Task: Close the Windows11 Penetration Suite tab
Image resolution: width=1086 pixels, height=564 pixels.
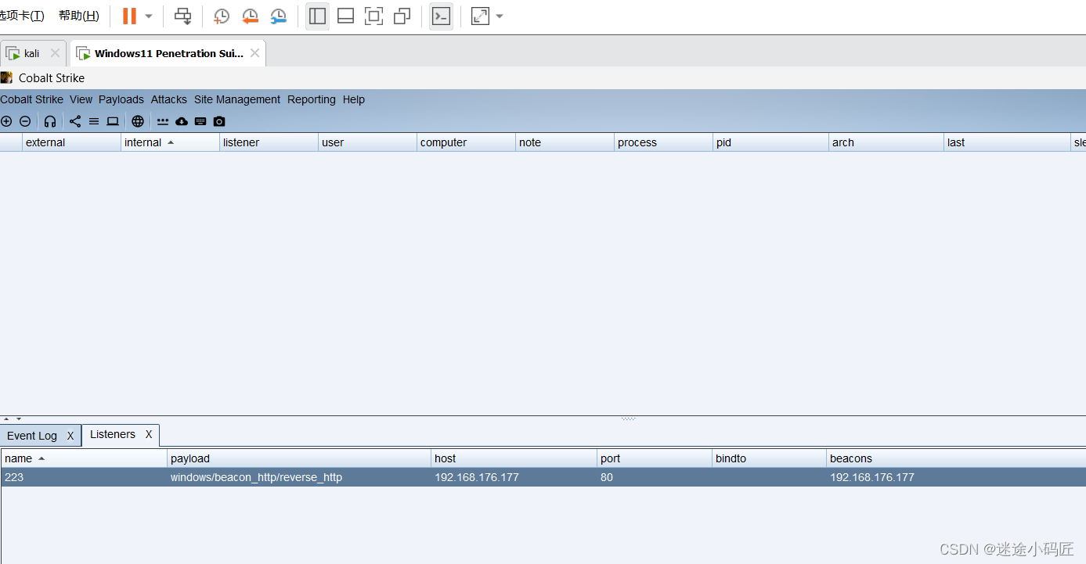Action: 254,53
